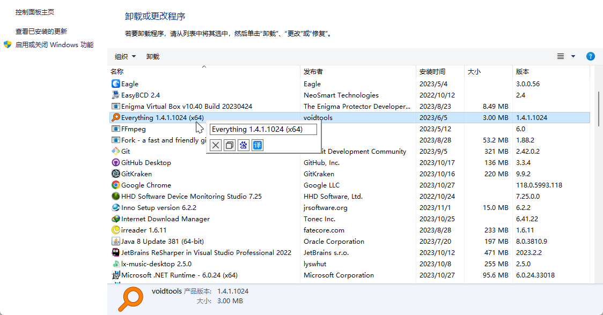603x315 pixels.
Task: Click the Everything magnifier icon in the list row
Action: click(115, 117)
